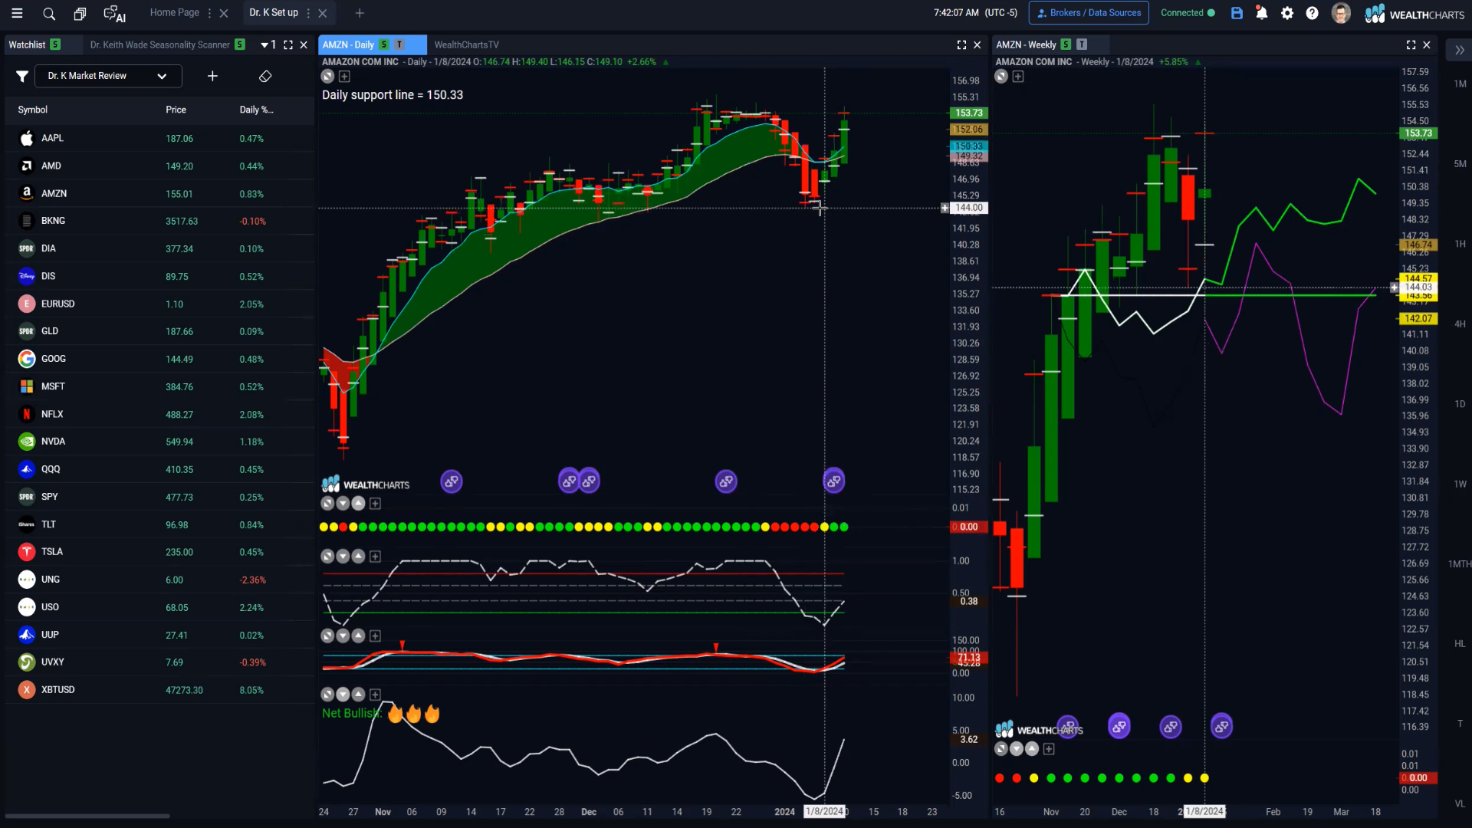This screenshot has height=828, width=1472.
Task: Move the dots indicator pane down on Daily chart
Action: coord(343,503)
